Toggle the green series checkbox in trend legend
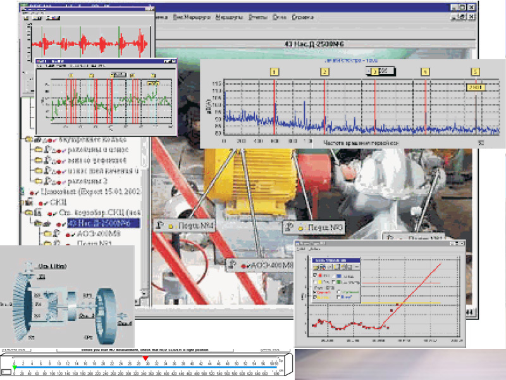 (x=335, y=282)
